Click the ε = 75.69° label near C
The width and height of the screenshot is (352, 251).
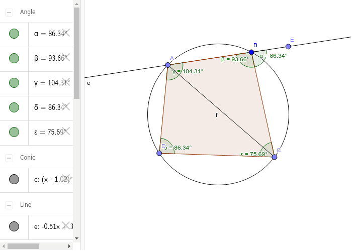253,154
